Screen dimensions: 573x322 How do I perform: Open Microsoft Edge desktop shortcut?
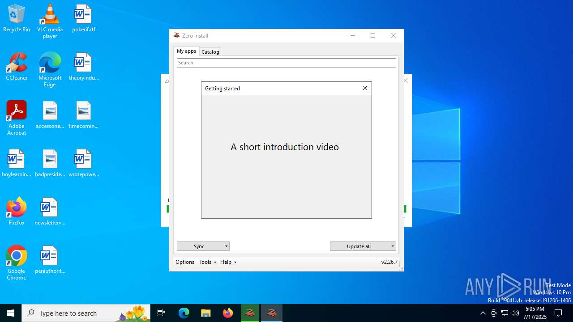click(50, 70)
